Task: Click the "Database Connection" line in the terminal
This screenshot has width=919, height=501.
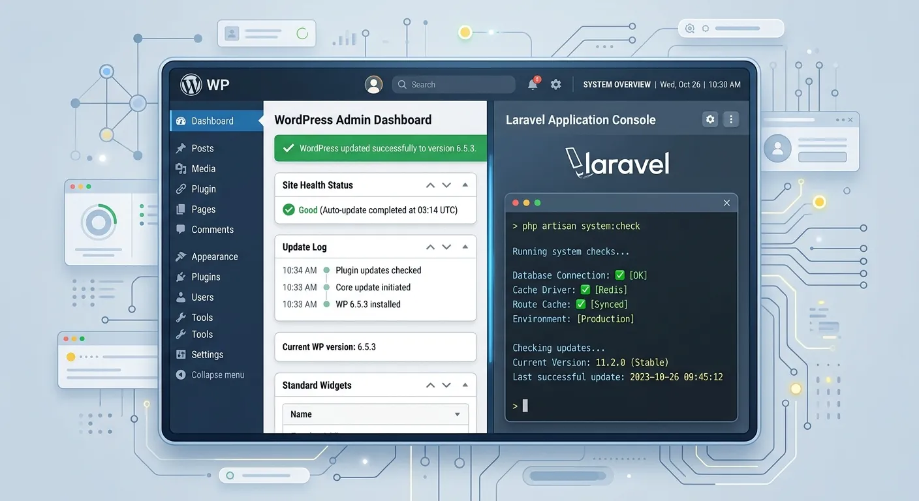Action: click(580, 275)
